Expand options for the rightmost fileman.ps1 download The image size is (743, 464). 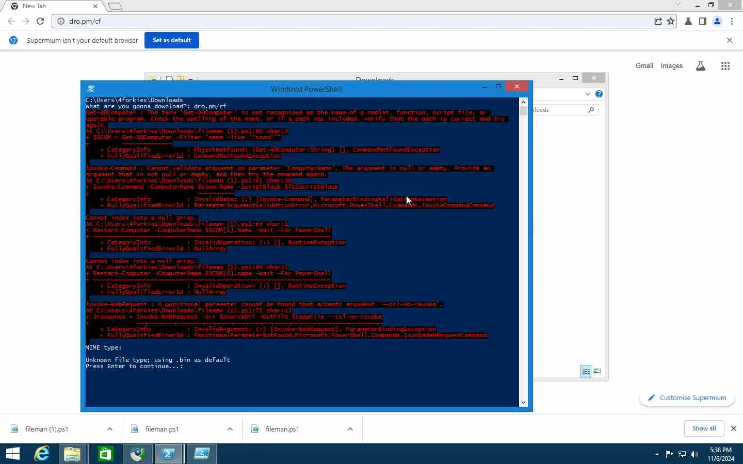(x=350, y=429)
